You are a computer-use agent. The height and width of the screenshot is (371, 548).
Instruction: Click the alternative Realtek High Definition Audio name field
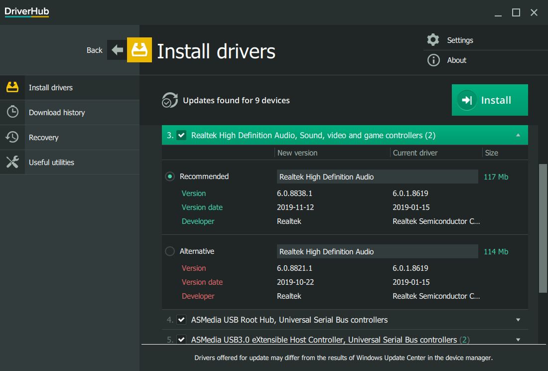click(x=377, y=251)
